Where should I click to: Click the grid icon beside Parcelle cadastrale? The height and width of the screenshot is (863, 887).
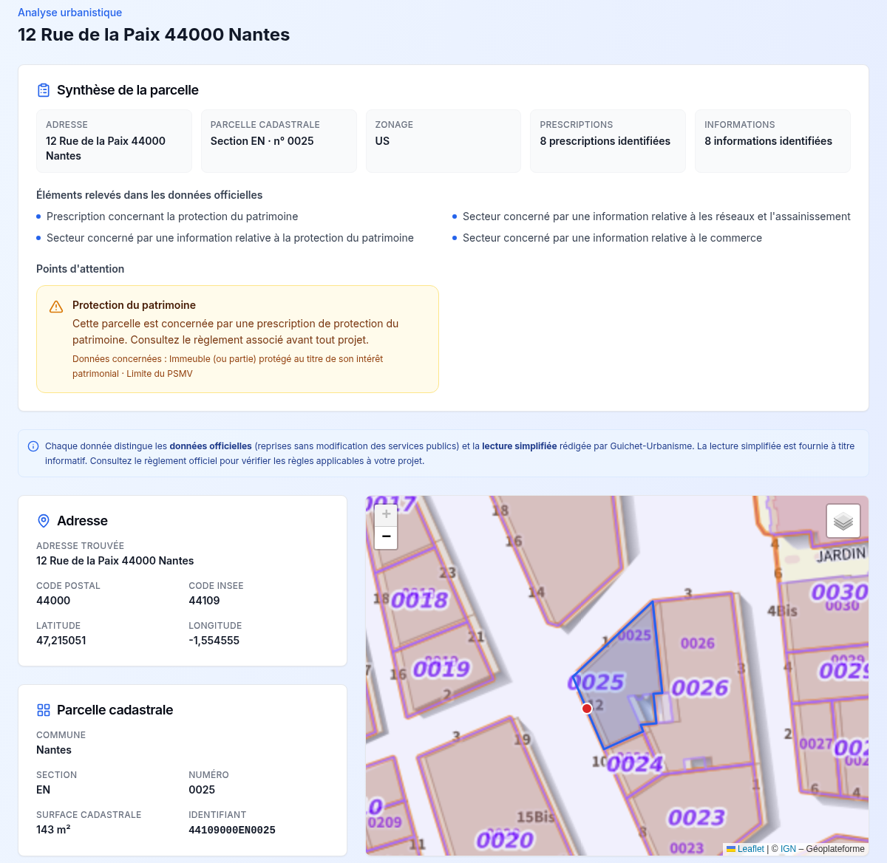point(44,710)
